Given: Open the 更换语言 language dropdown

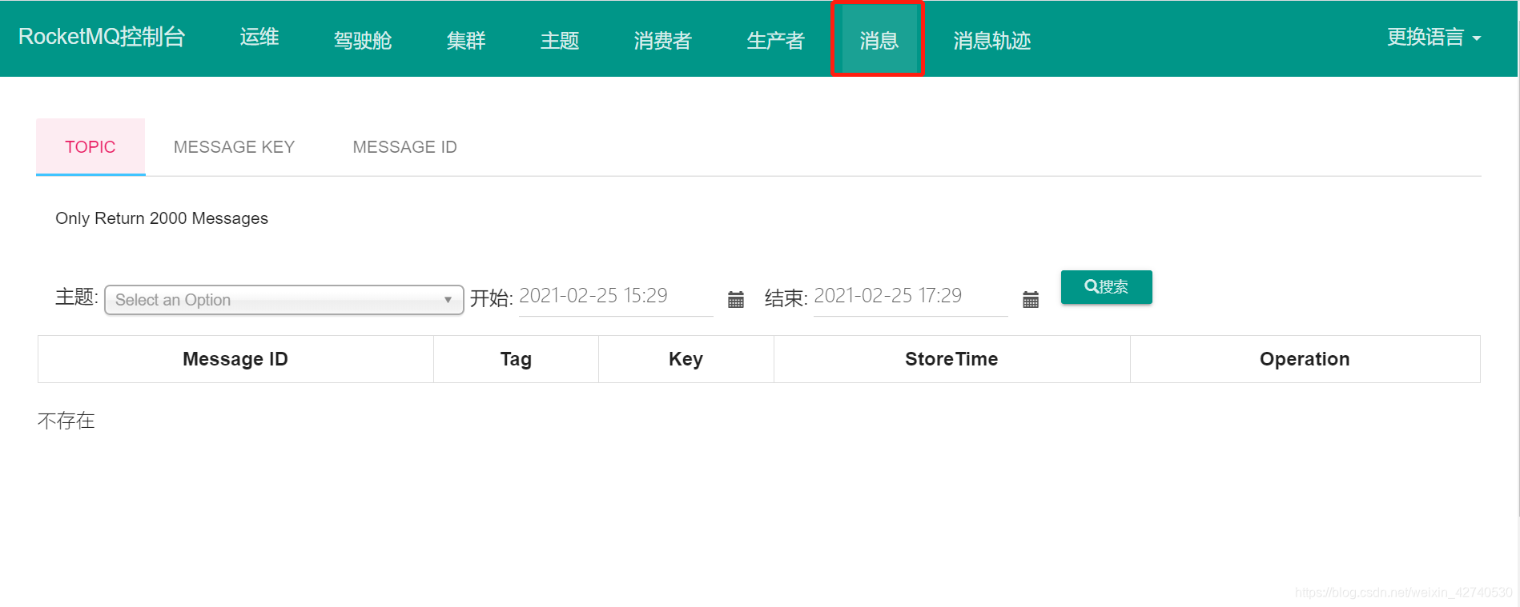Looking at the screenshot, I should coord(1434,38).
